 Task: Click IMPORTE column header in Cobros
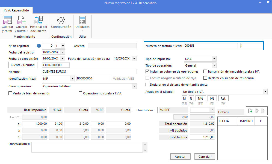[245, 121]
